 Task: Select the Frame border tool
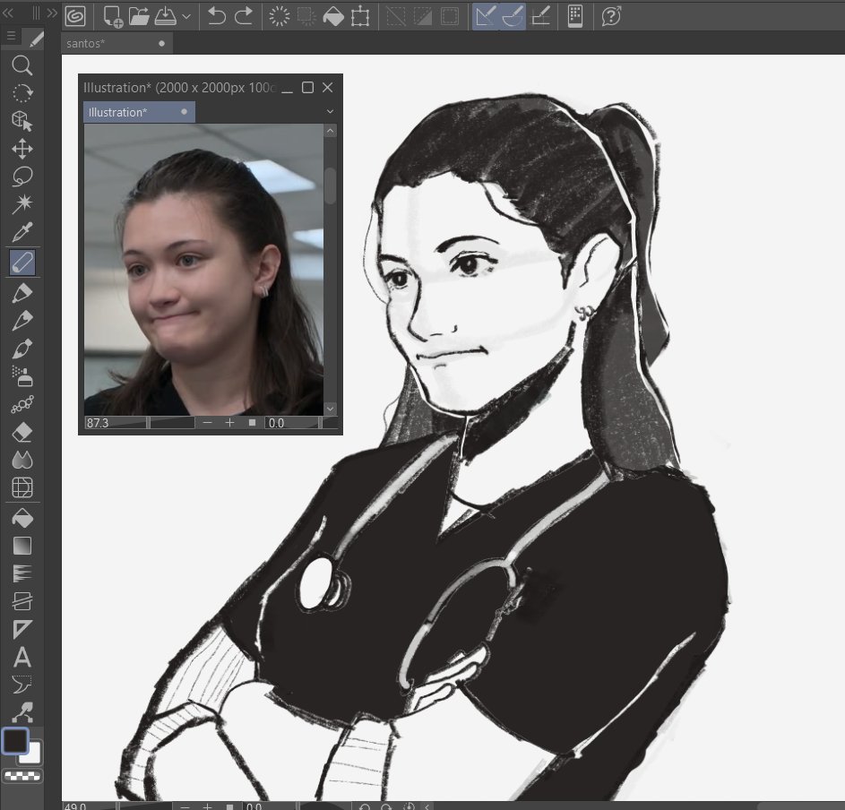click(22, 601)
